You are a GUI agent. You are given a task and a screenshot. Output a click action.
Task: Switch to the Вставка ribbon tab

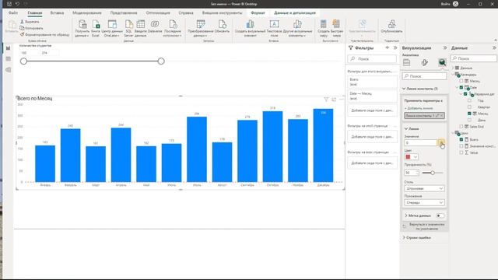click(x=57, y=12)
